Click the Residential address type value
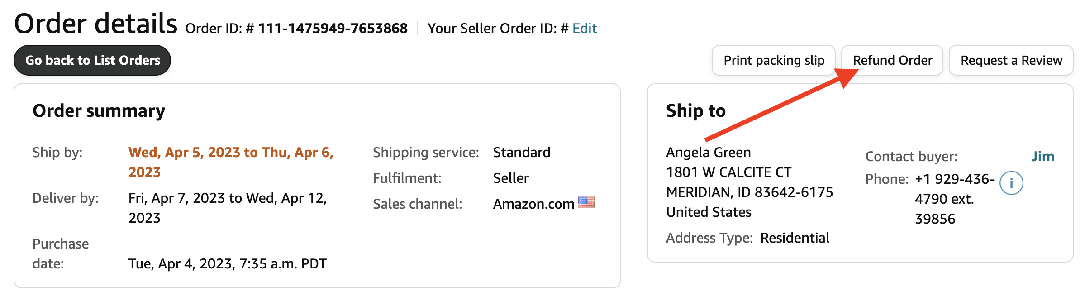Viewport: 1085px width, 306px height. pos(795,238)
